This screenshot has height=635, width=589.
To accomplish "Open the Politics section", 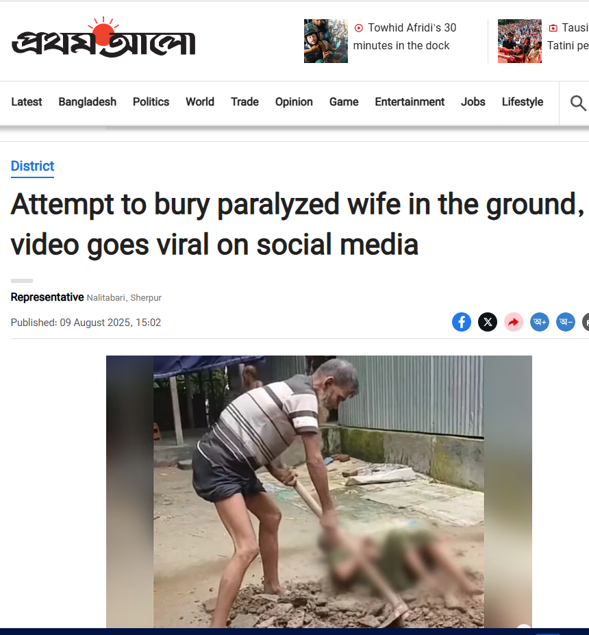I will pos(151,101).
